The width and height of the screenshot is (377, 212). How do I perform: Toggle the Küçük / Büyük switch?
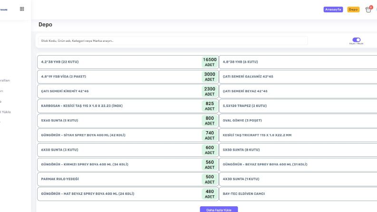coord(357,39)
